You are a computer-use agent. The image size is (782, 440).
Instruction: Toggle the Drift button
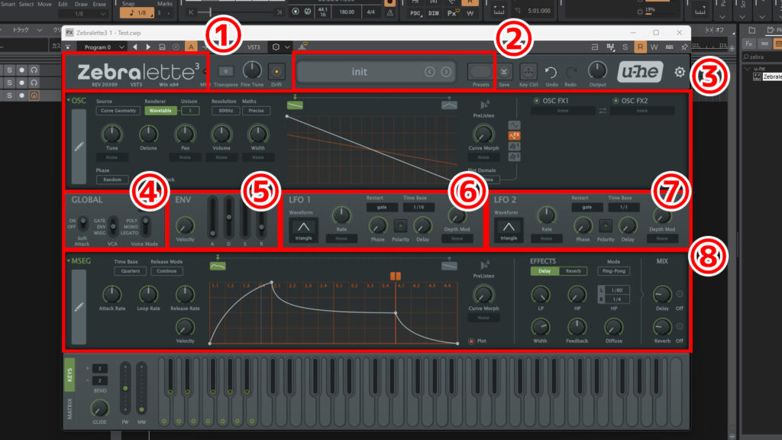[276, 71]
